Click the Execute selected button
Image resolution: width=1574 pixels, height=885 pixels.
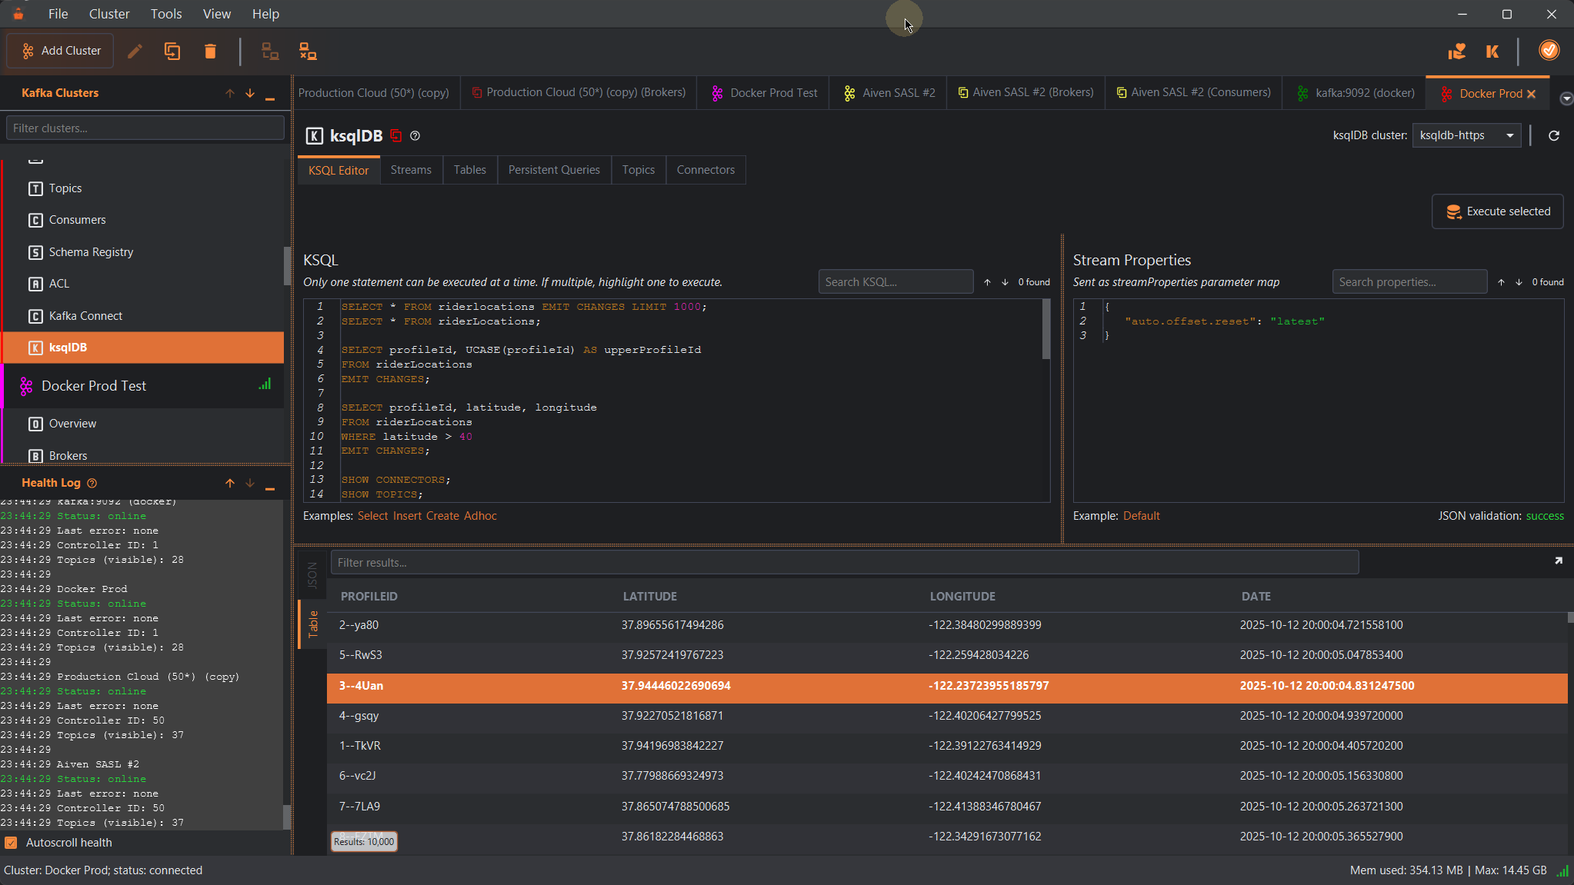pyautogui.click(x=1497, y=211)
